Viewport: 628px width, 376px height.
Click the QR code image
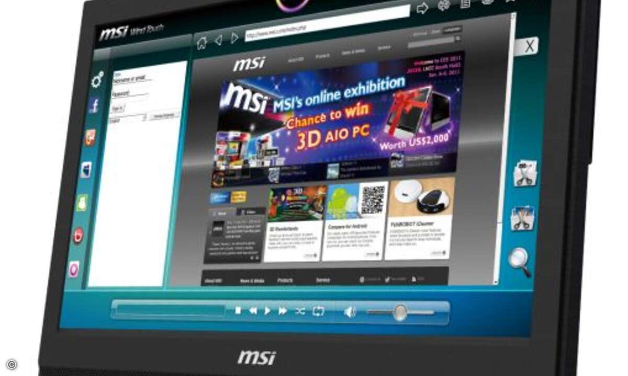coord(372,200)
